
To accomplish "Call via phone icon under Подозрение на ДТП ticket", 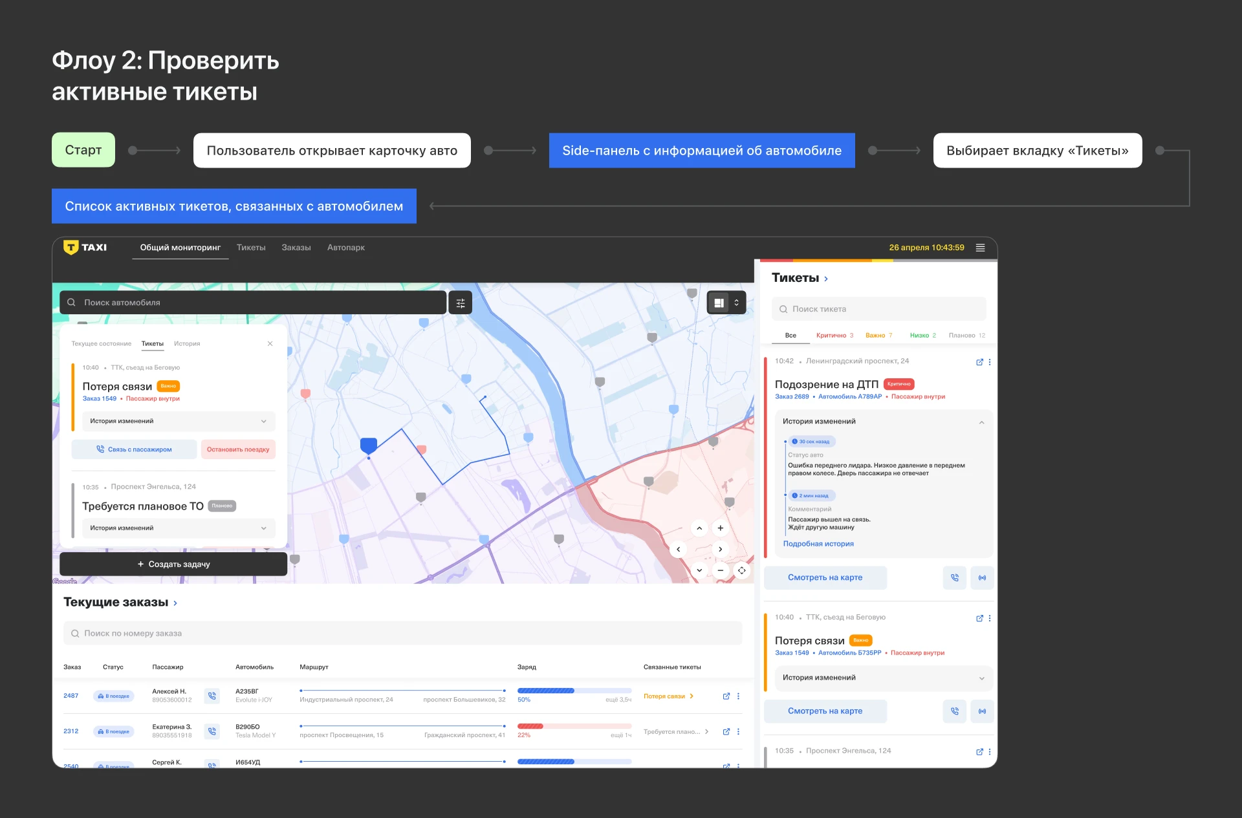I will (955, 577).
